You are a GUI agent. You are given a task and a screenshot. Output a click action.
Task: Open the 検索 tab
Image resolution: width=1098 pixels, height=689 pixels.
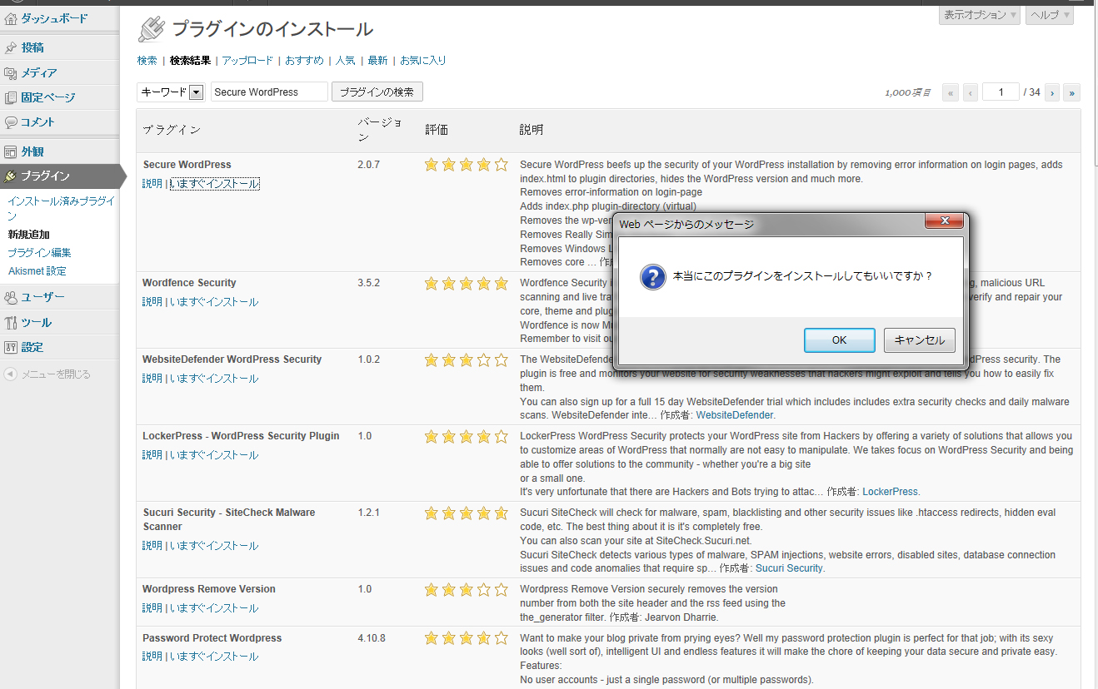pyautogui.click(x=147, y=60)
